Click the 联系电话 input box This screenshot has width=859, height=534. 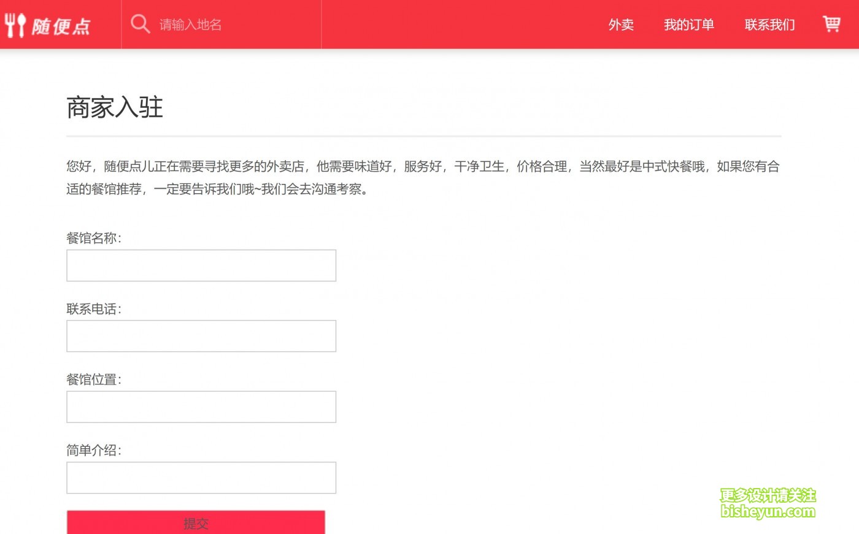pyautogui.click(x=201, y=336)
